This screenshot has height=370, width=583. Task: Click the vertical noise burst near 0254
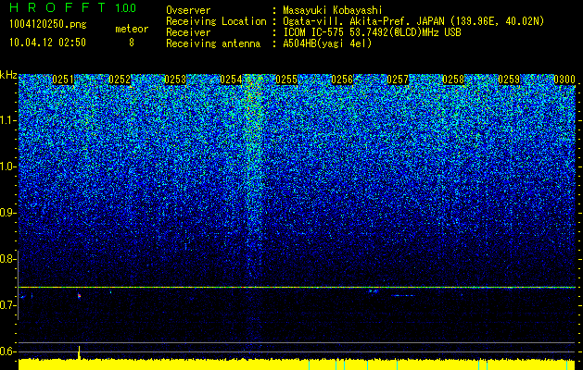[x=254, y=179]
